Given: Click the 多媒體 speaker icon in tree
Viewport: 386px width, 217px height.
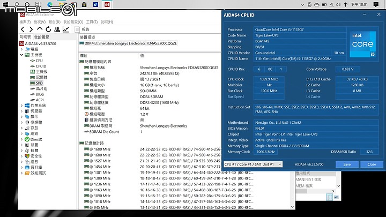Looking at the screenshot, I should [x=27, y=122].
